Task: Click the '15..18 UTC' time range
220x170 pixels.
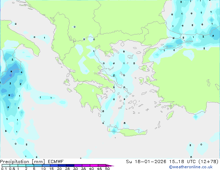Action: click(x=182, y=162)
